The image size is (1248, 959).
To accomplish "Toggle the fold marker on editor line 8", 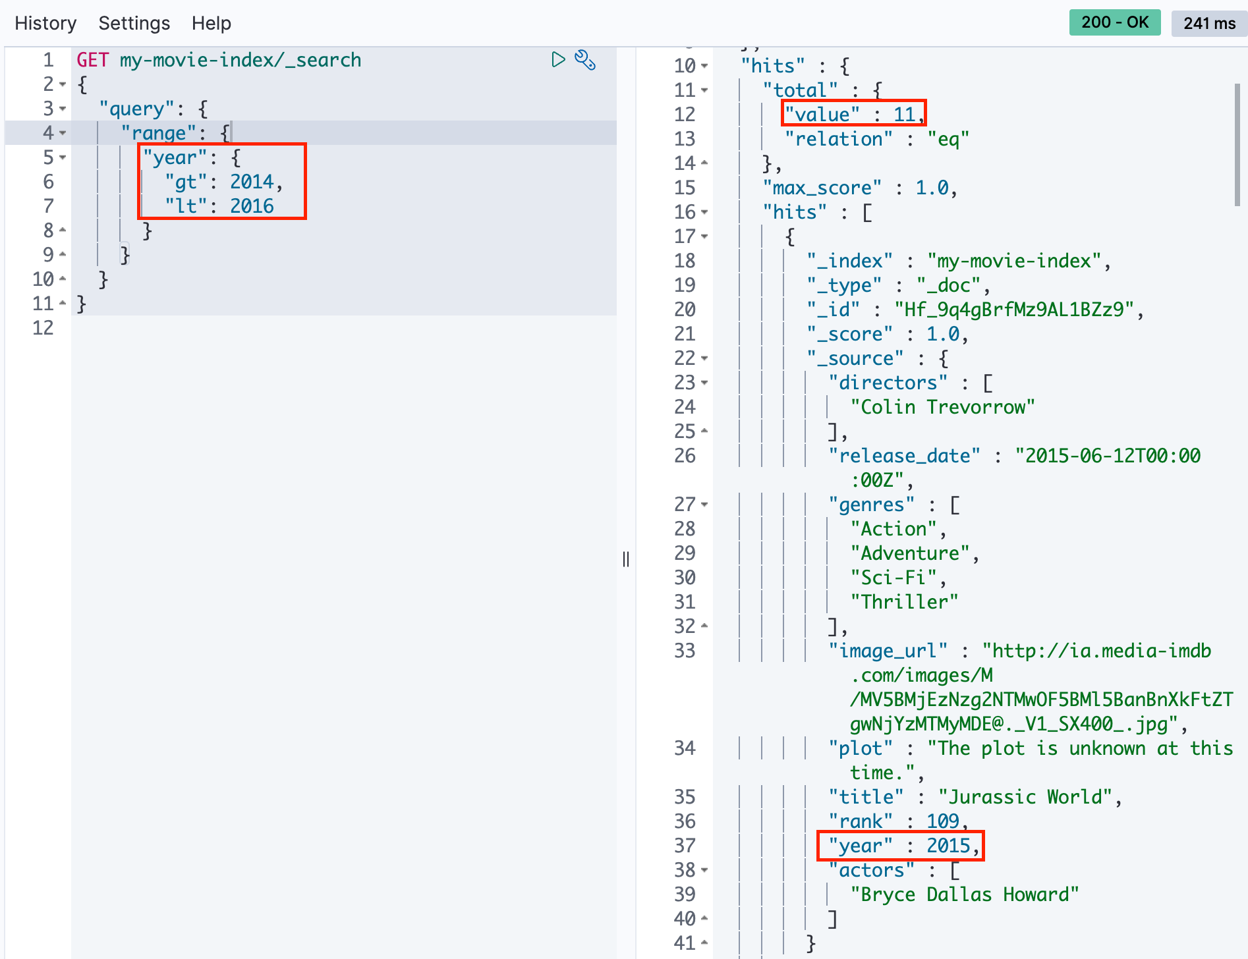I will pos(63,231).
